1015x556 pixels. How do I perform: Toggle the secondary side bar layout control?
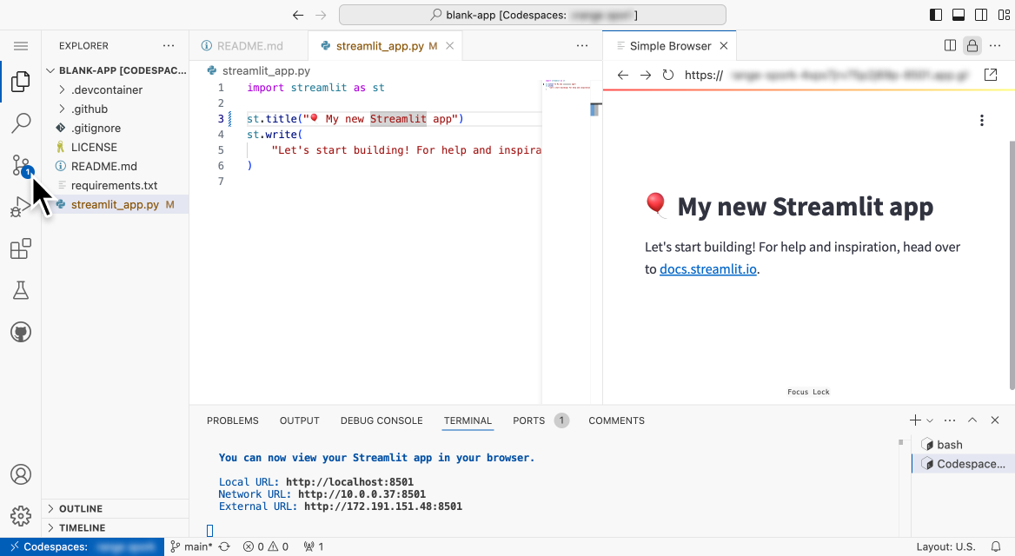tap(983, 14)
